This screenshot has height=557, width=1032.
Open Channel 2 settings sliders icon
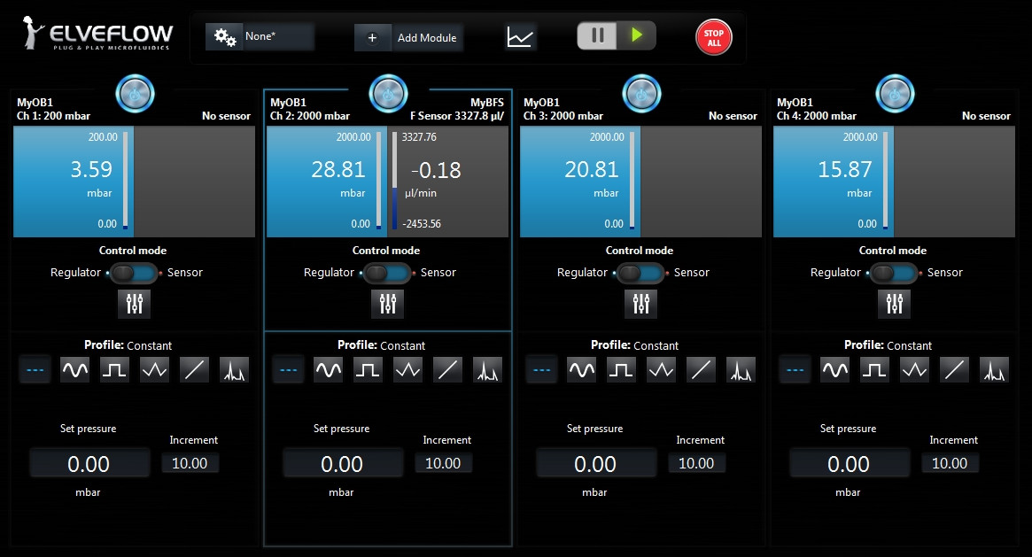click(388, 304)
